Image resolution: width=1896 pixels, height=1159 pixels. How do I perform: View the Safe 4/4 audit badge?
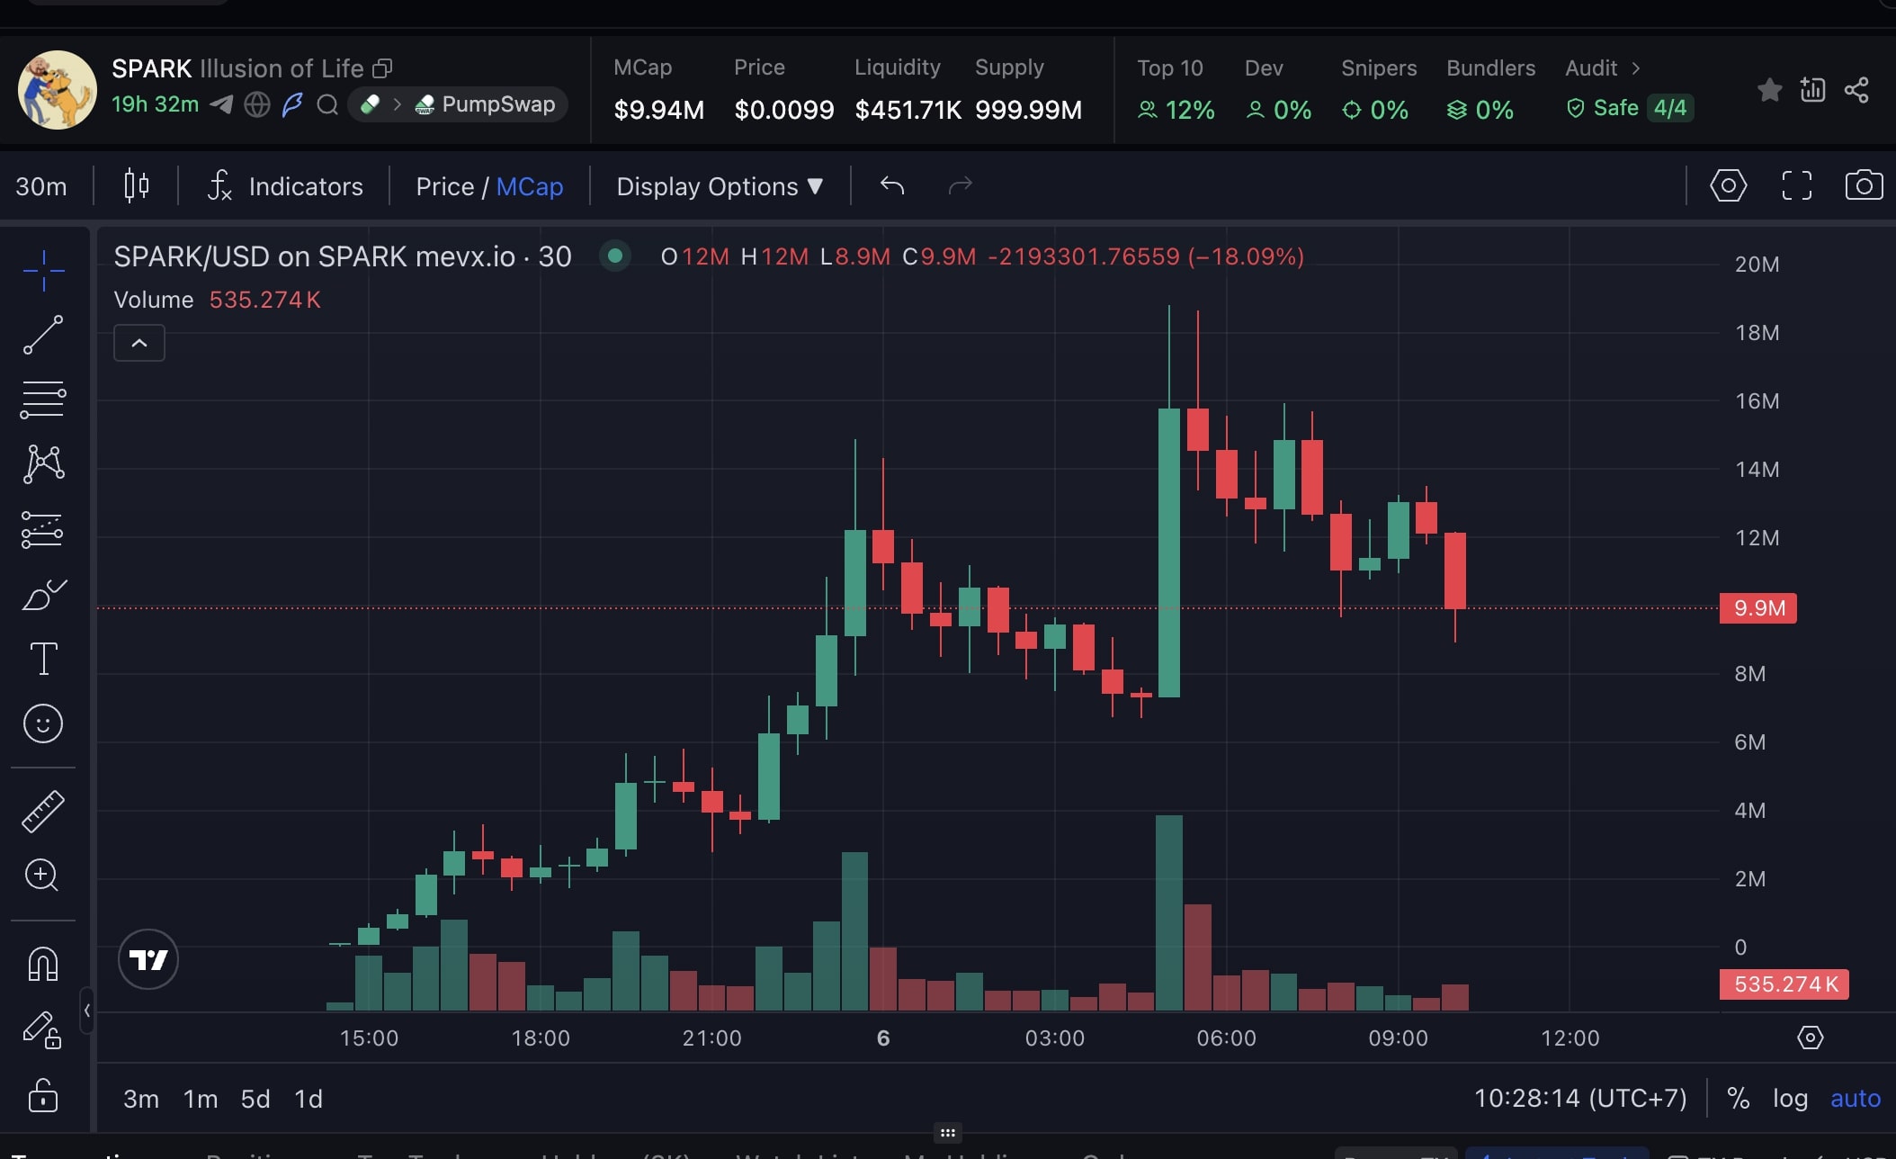(x=1630, y=108)
